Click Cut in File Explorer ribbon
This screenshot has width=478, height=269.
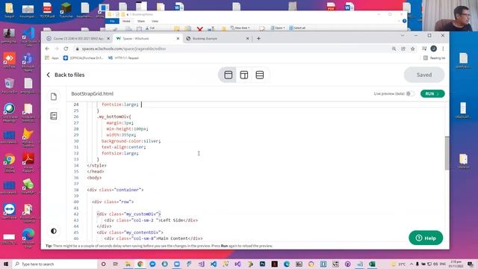click(x=150, y=28)
